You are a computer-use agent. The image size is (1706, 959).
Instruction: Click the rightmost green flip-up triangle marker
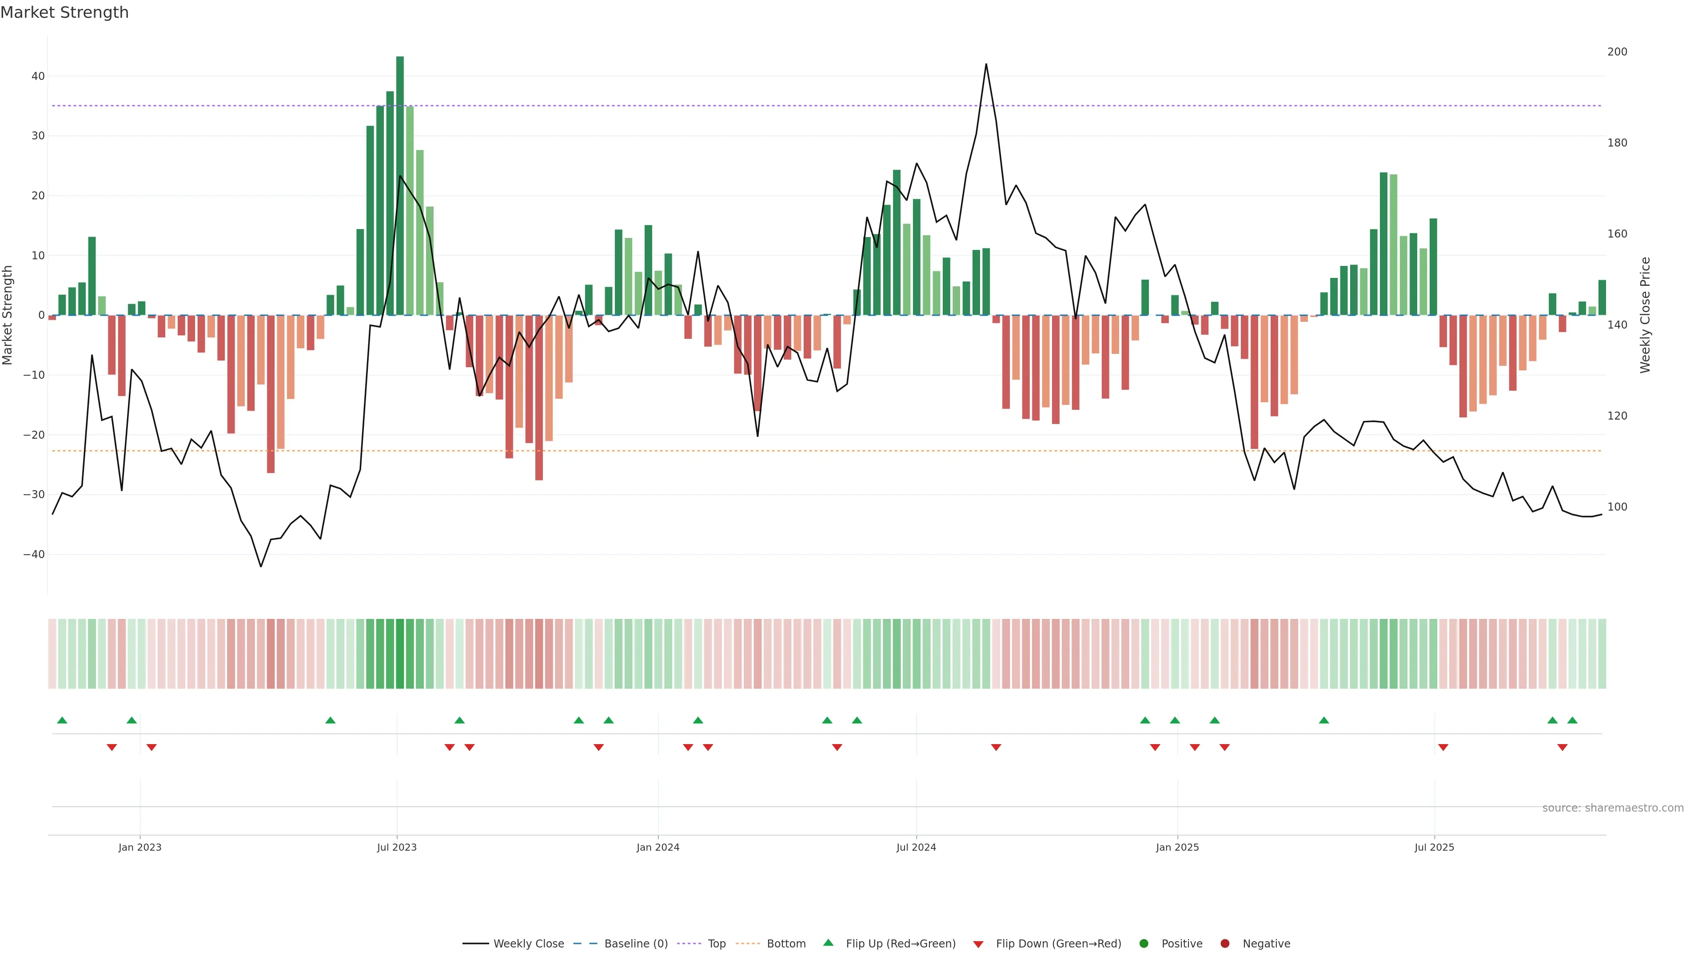1572,720
